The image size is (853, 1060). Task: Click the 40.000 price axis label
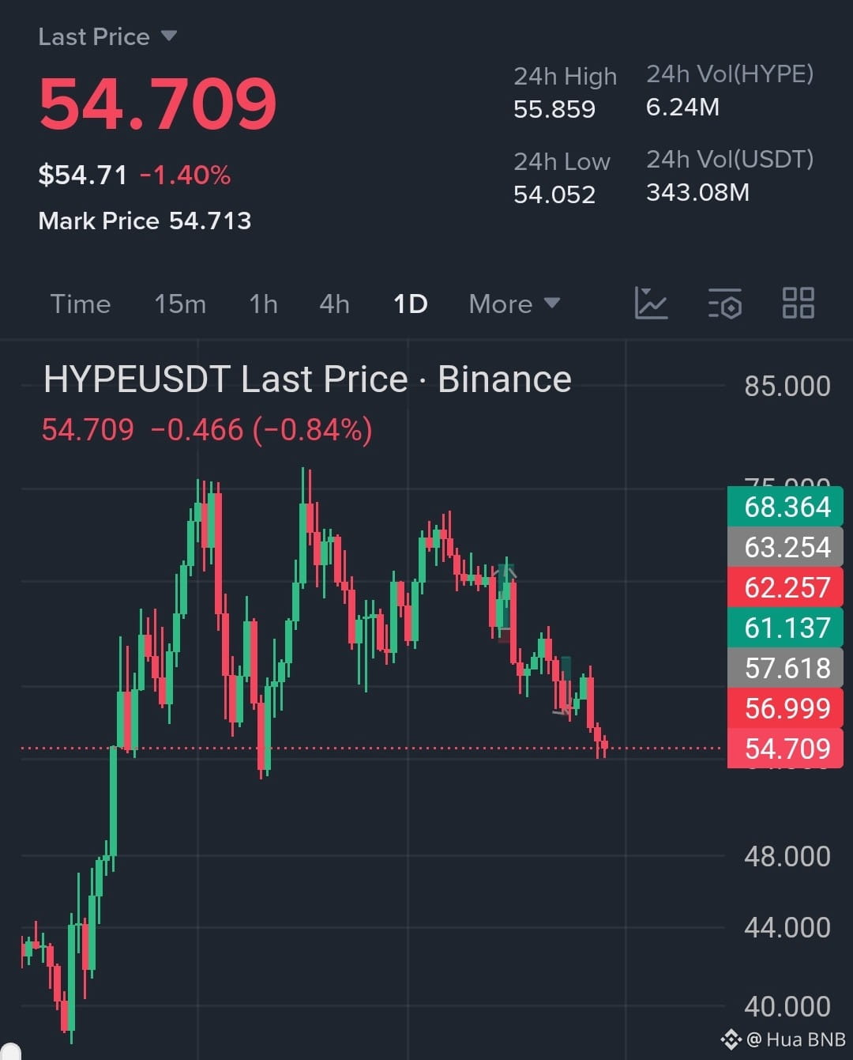tap(787, 1006)
